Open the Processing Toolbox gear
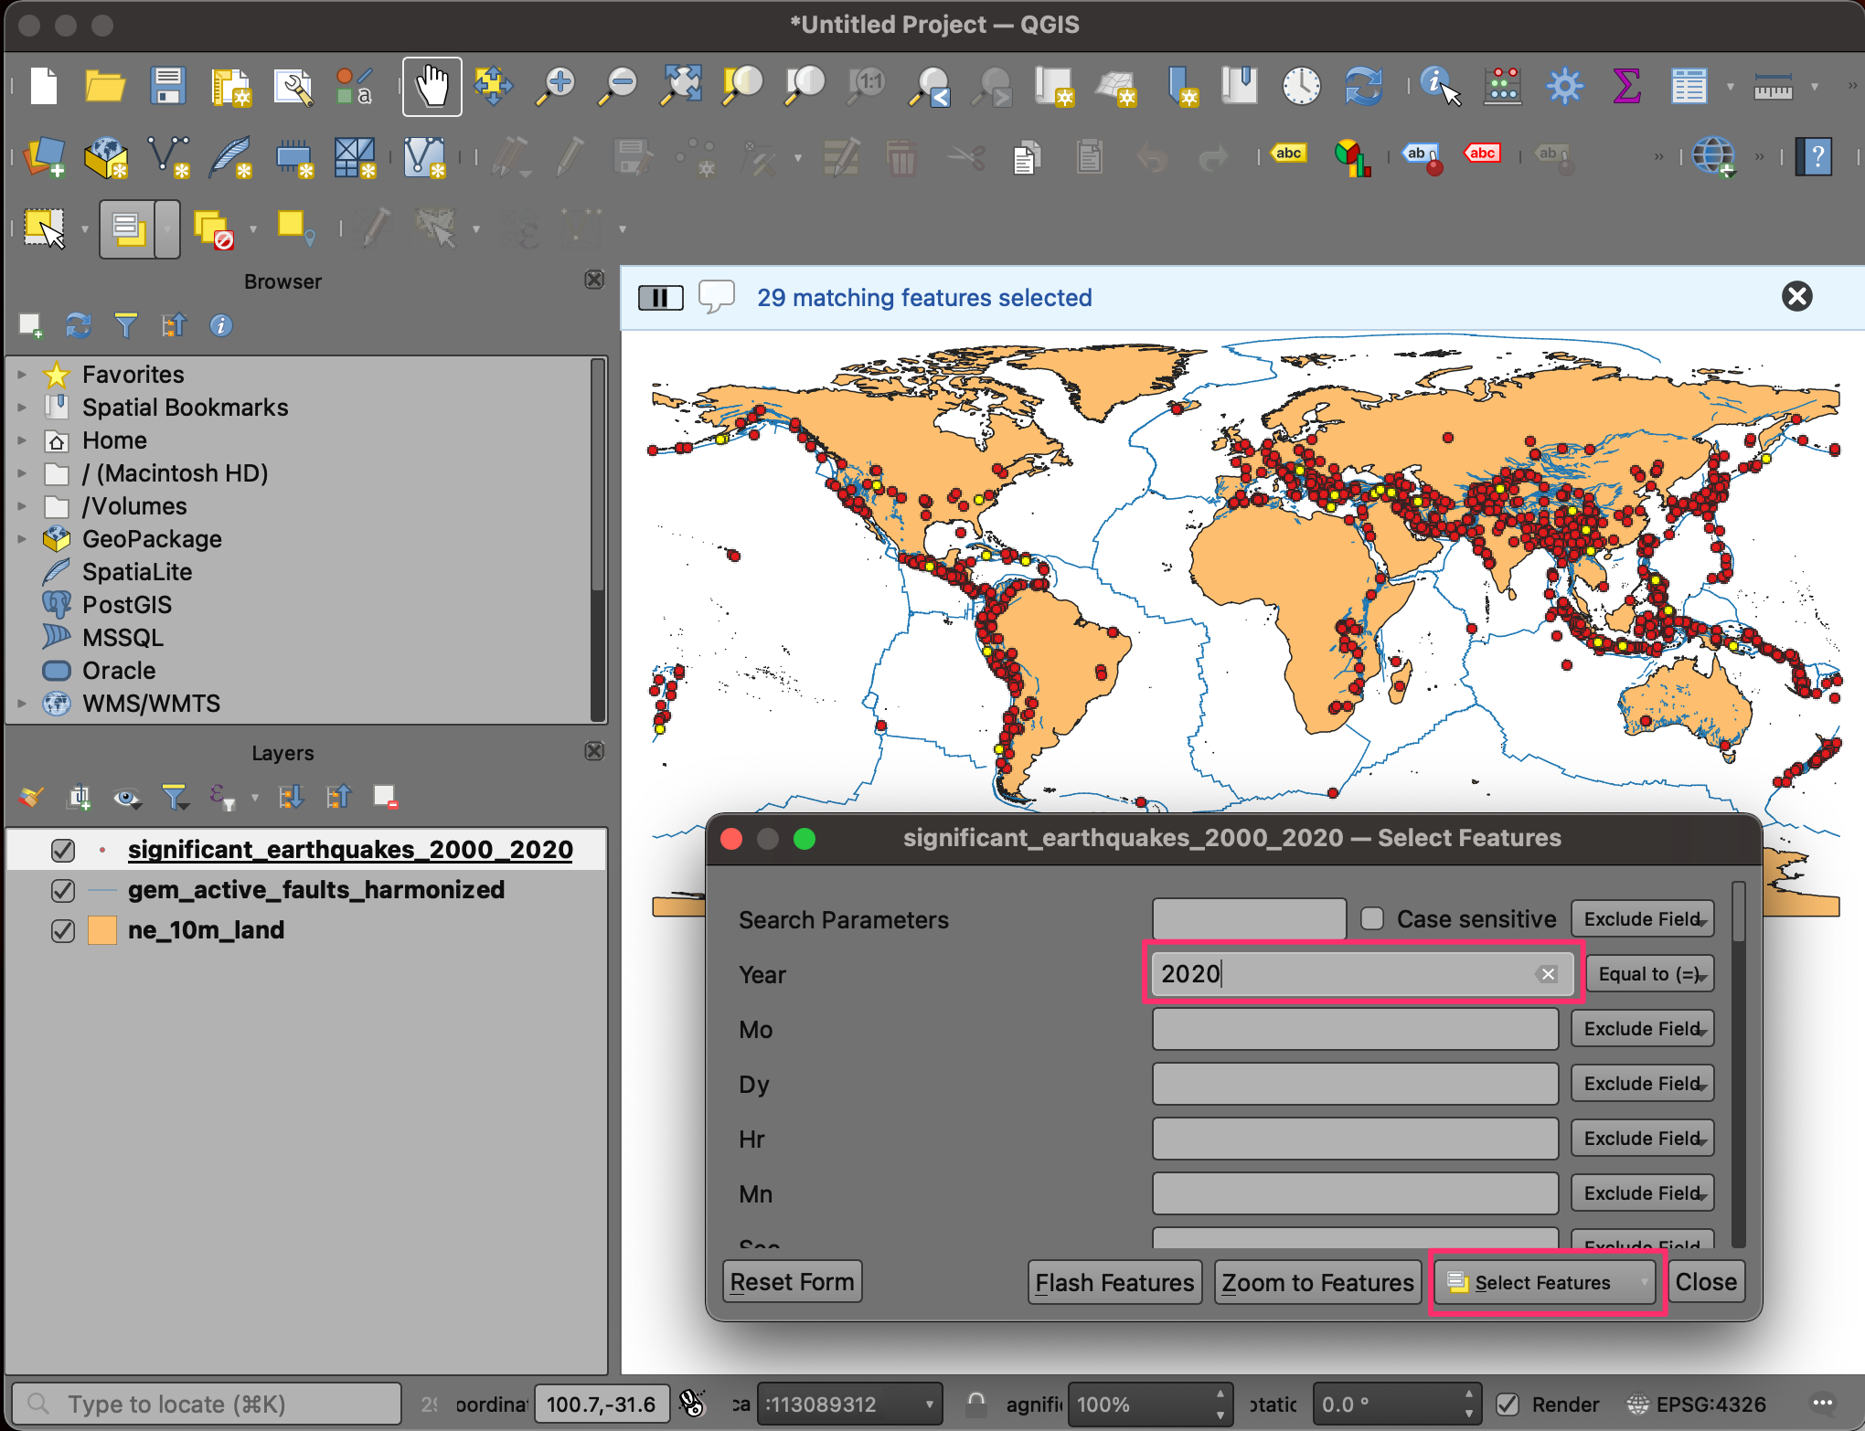This screenshot has width=1865, height=1431. pos(1564,87)
